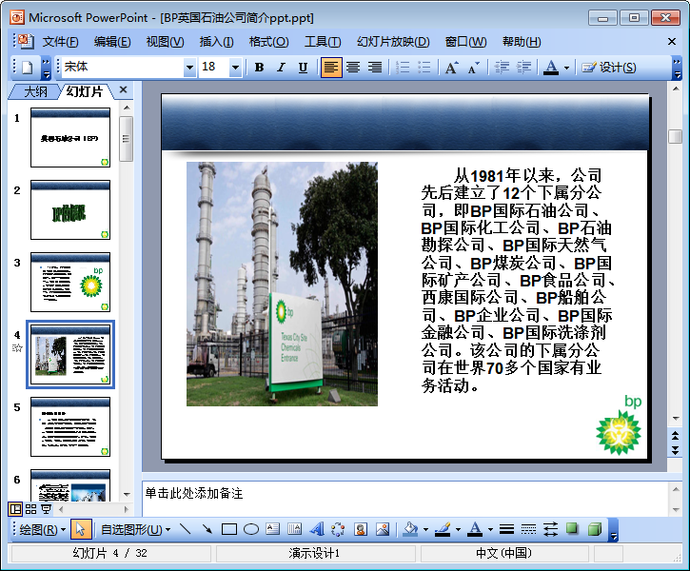This screenshot has height=571, width=690.
Task: Open the 绘图(R) drawing menu button
Action: click(43, 530)
